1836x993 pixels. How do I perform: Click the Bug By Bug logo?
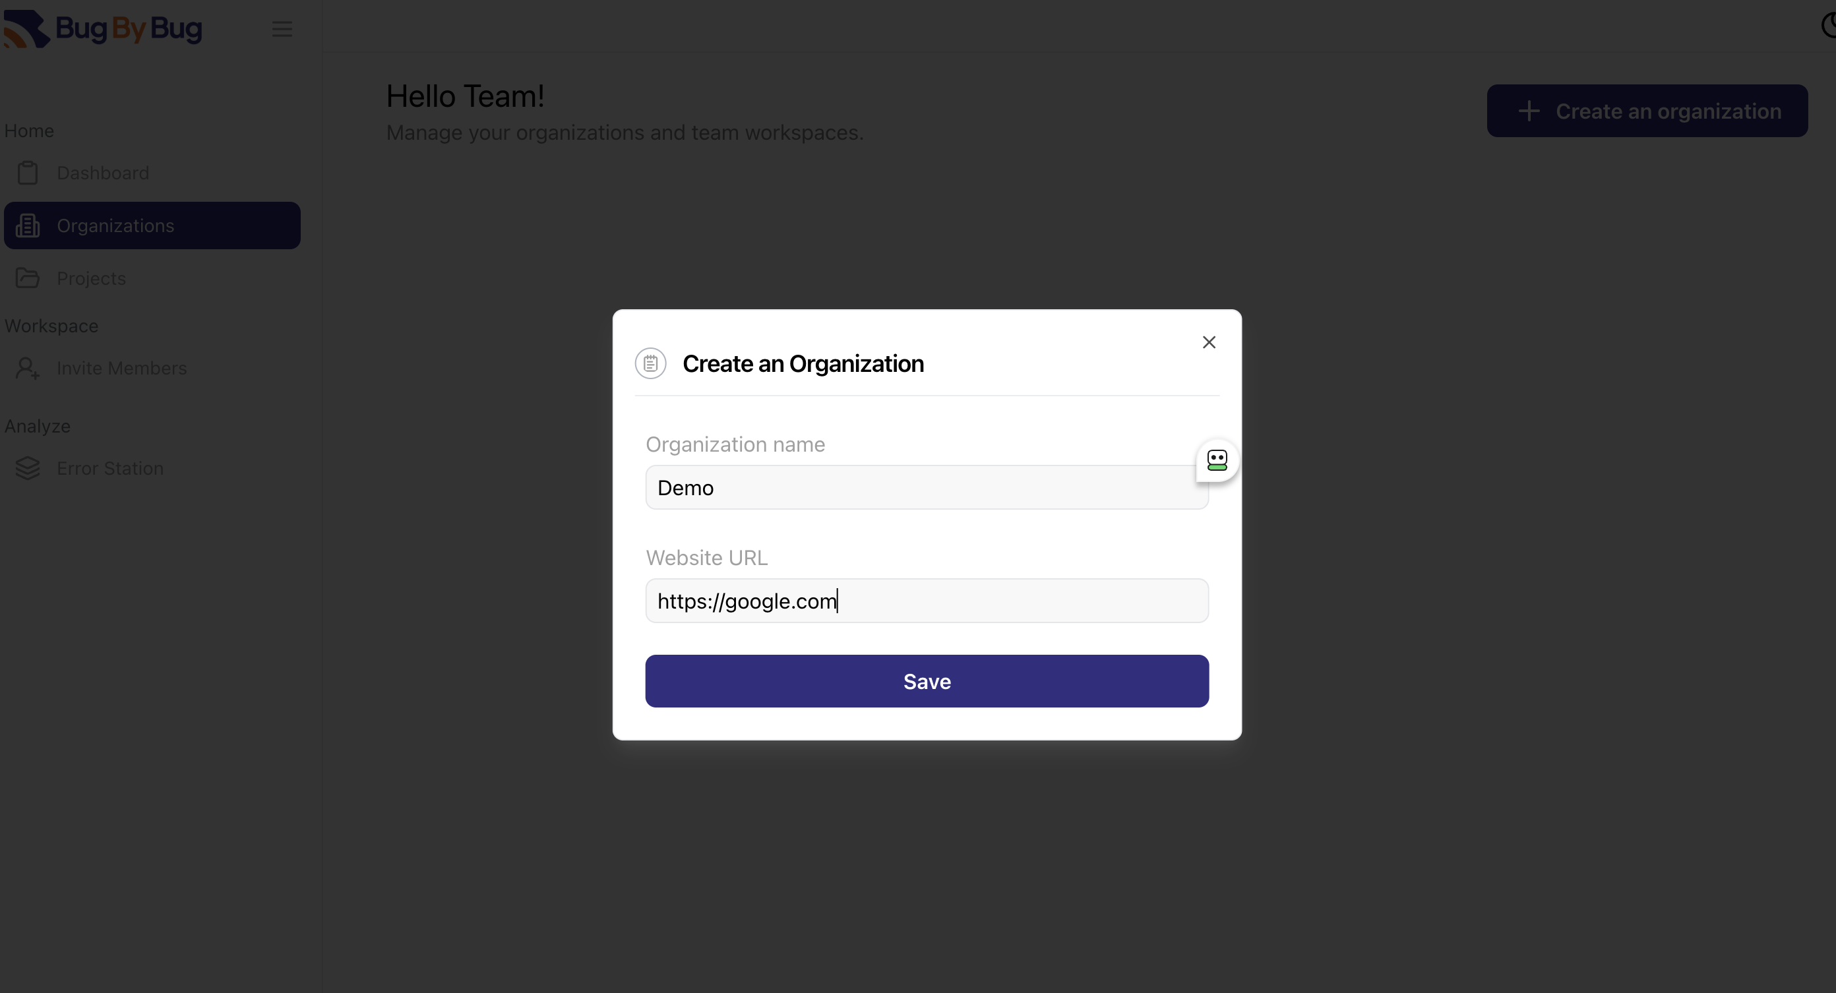pyautogui.click(x=104, y=28)
